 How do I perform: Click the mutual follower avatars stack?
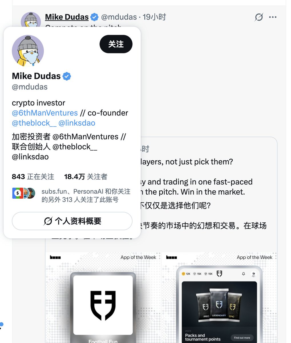click(x=24, y=194)
